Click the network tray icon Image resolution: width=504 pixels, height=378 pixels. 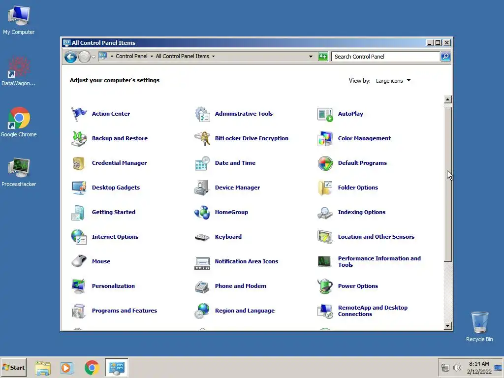445,368
